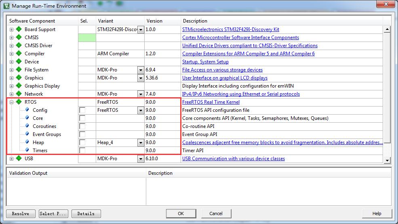The height and width of the screenshot is (224, 398).
Task: Check the Timers component checkbox
Action: (82, 151)
